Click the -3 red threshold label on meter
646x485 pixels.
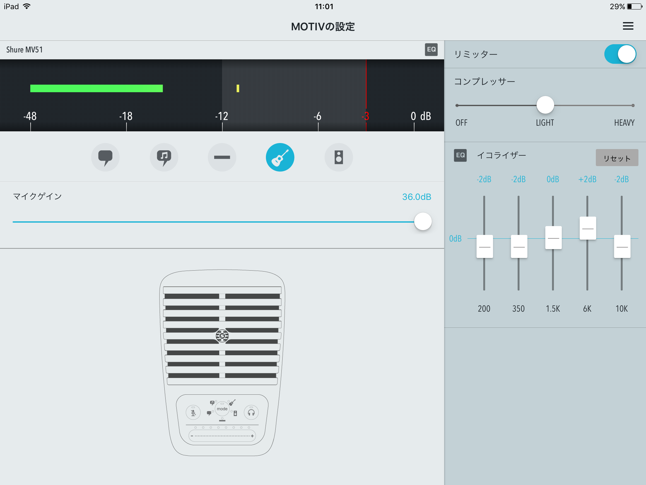click(365, 116)
